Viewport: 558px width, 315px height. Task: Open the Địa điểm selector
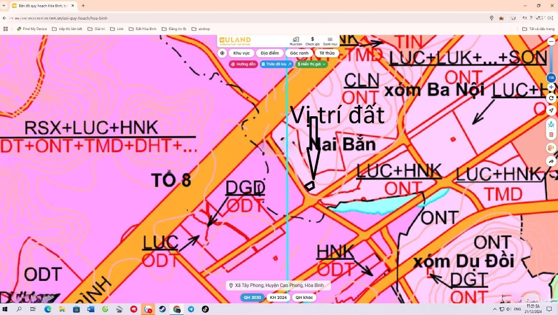click(x=270, y=53)
